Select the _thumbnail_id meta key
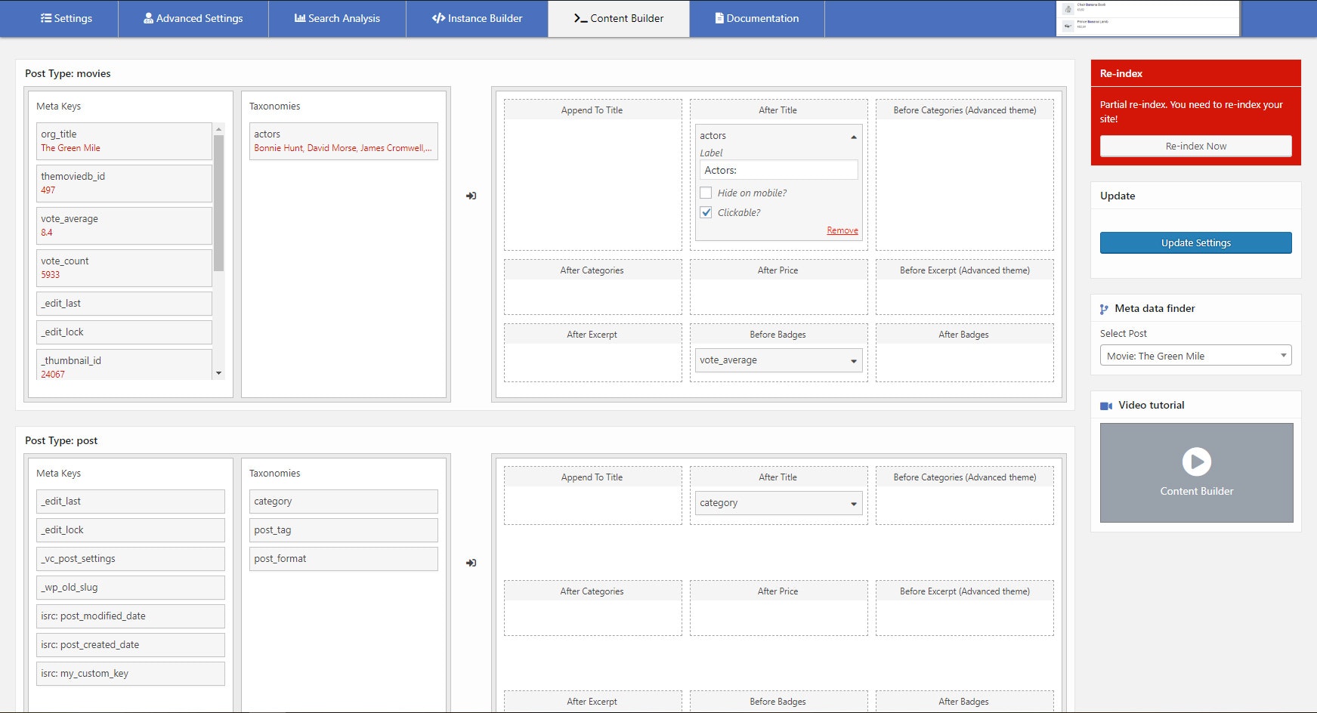The height and width of the screenshot is (713, 1317). tap(124, 365)
